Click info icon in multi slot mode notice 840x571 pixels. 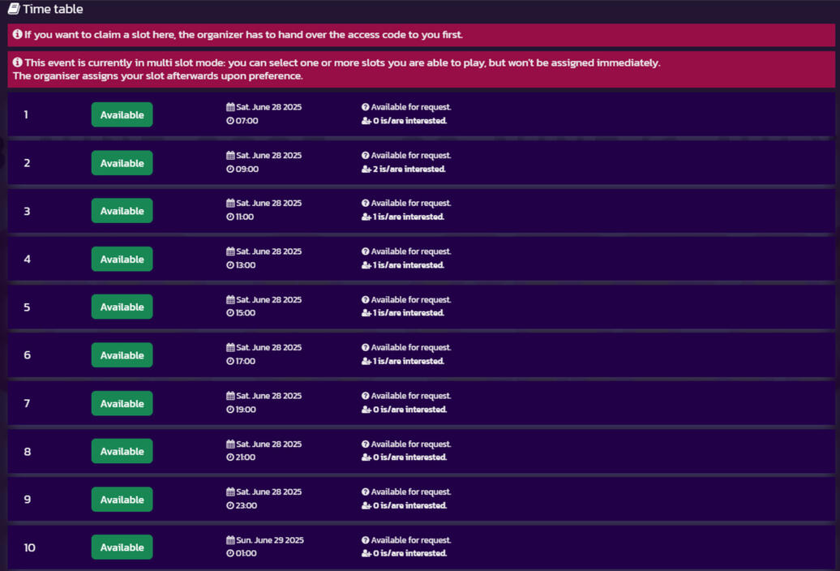[17, 62]
